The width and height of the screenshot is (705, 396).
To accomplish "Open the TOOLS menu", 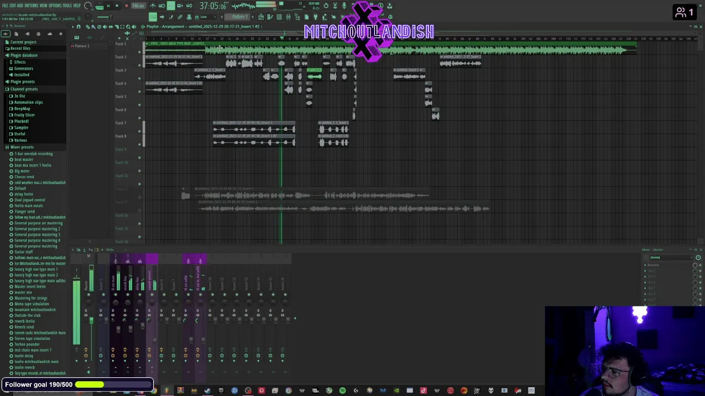I will pos(67,5).
